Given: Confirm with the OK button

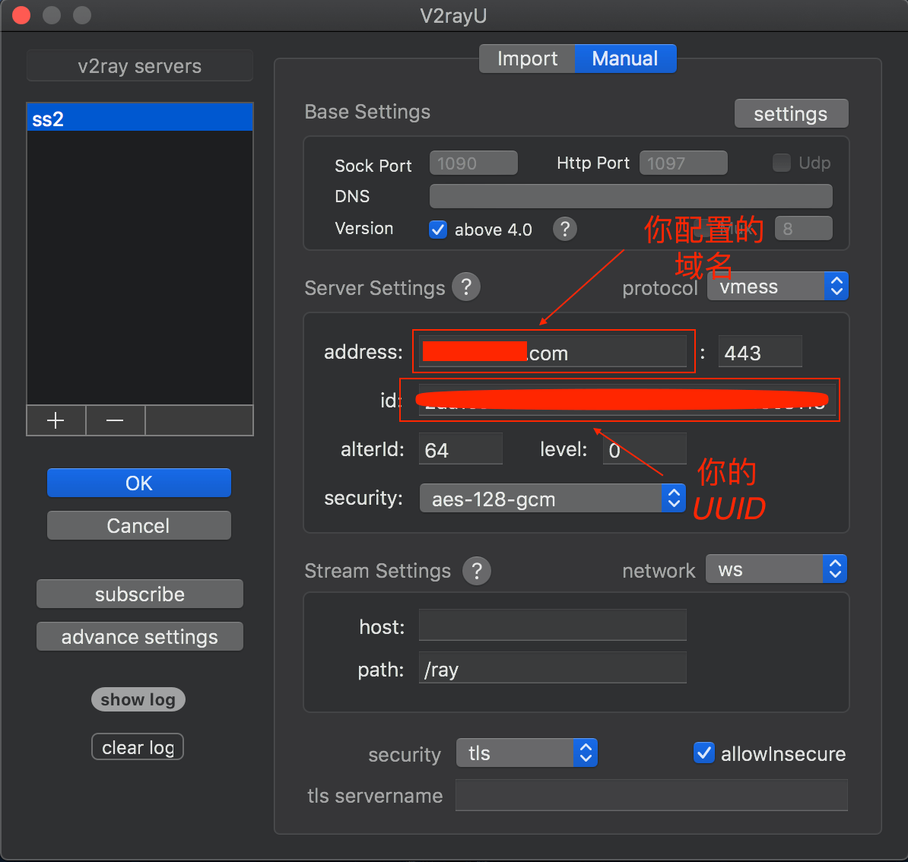Looking at the screenshot, I should coord(139,483).
